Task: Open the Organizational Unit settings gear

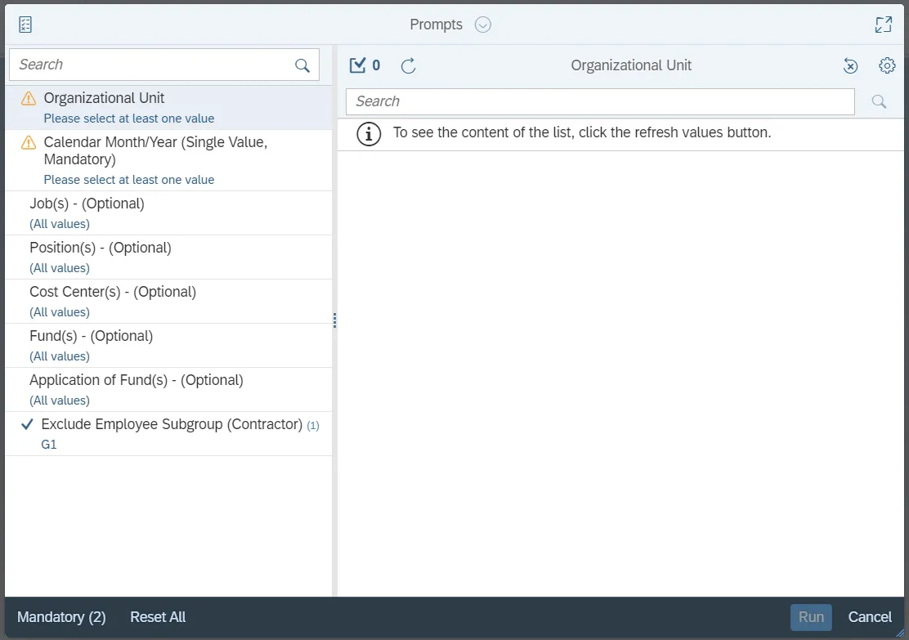Action: point(887,65)
